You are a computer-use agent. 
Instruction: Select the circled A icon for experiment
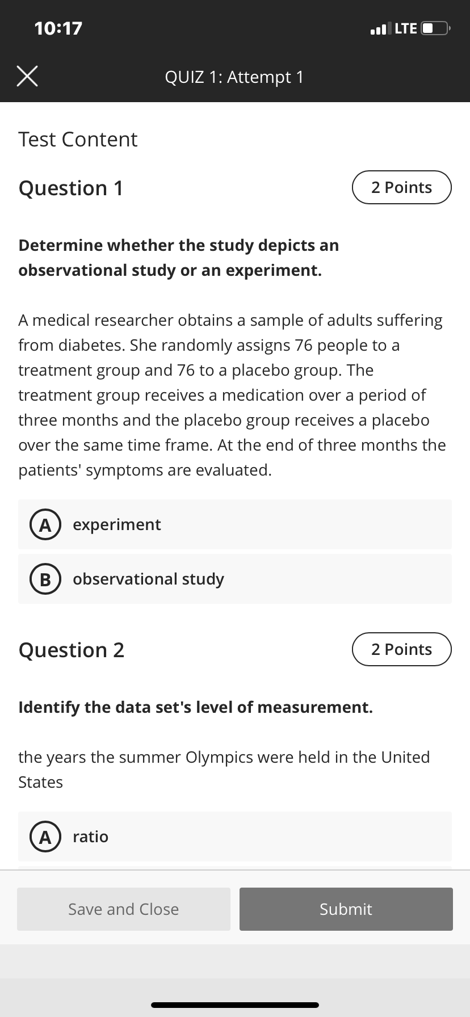42,525
